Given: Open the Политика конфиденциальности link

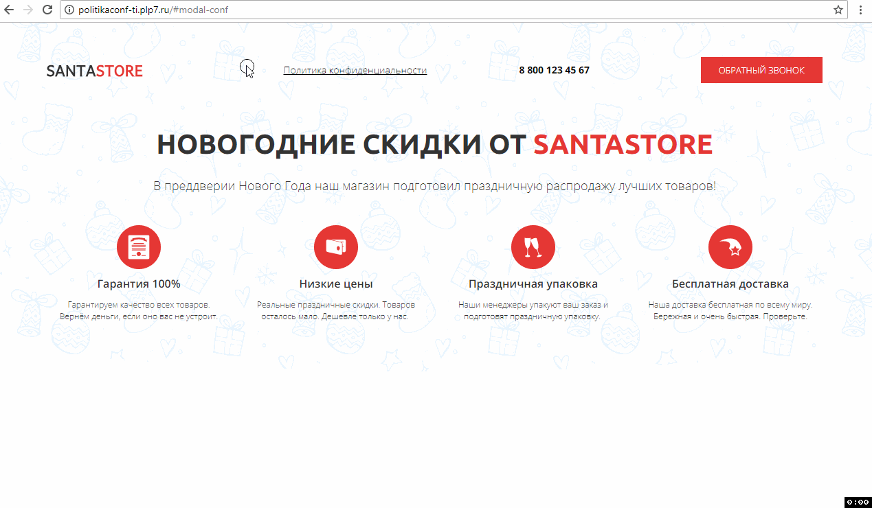Looking at the screenshot, I should pyautogui.click(x=355, y=70).
